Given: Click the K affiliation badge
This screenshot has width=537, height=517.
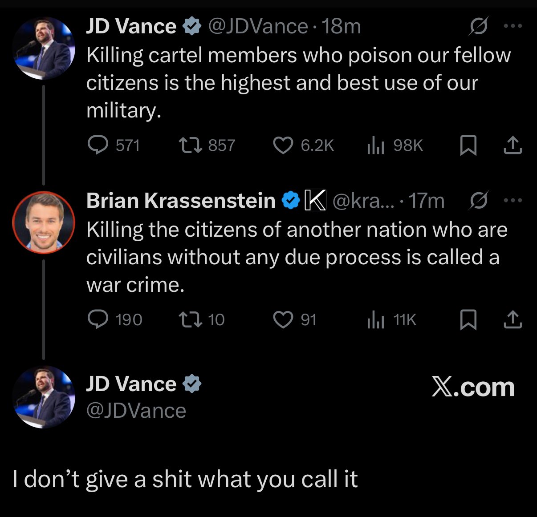Looking at the screenshot, I should coord(315,200).
